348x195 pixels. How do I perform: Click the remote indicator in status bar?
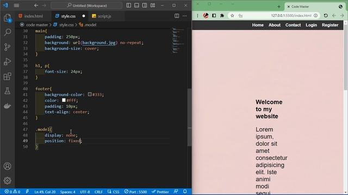[x=27, y=192]
